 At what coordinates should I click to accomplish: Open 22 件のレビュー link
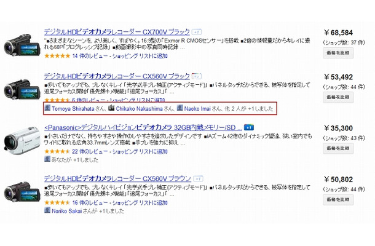click(x=90, y=151)
